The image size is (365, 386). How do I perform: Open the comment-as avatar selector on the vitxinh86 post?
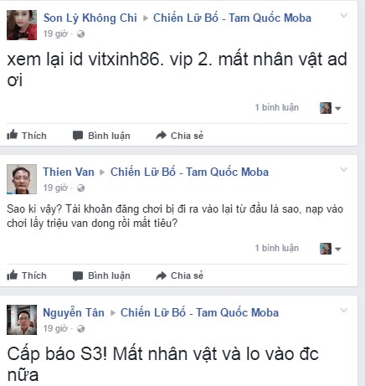pos(331,108)
